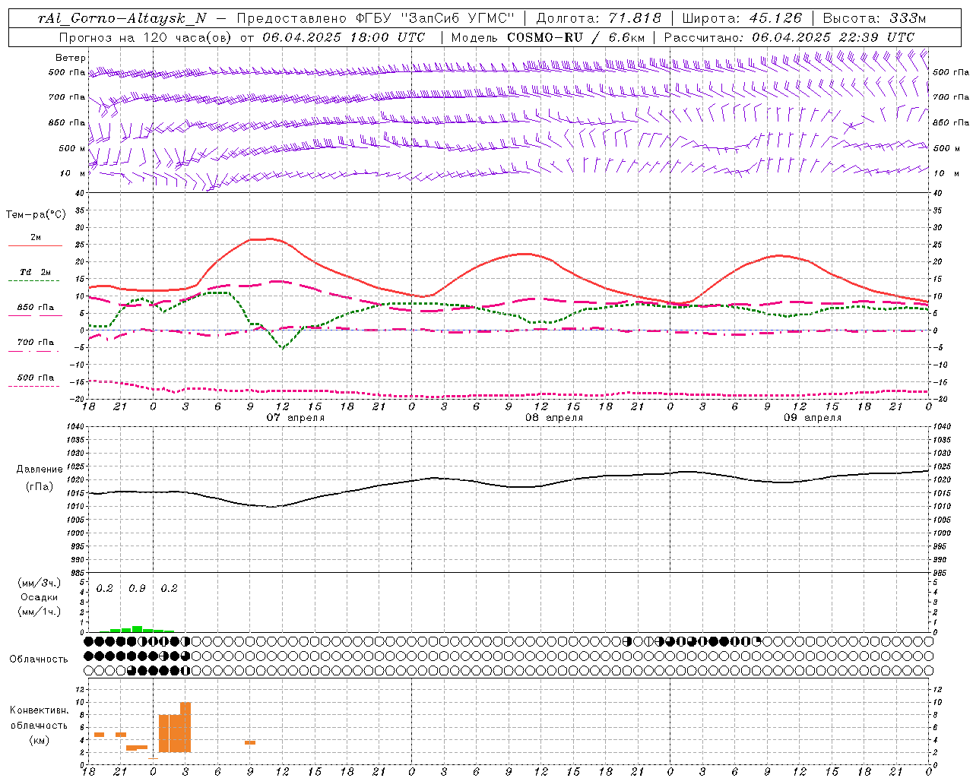The width and height of the screenshot is (973, 778).
Task: Click the 09 апреля date label
Action: pos(812,418)
